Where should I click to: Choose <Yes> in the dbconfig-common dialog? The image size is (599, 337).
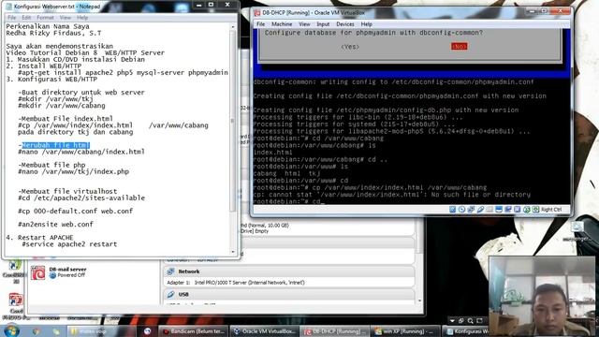[x=350, y=47]
